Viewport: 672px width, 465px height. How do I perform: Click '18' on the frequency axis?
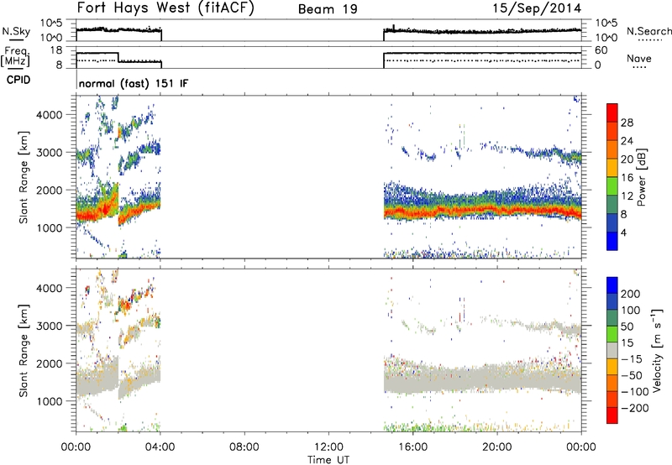click(56, 50)
